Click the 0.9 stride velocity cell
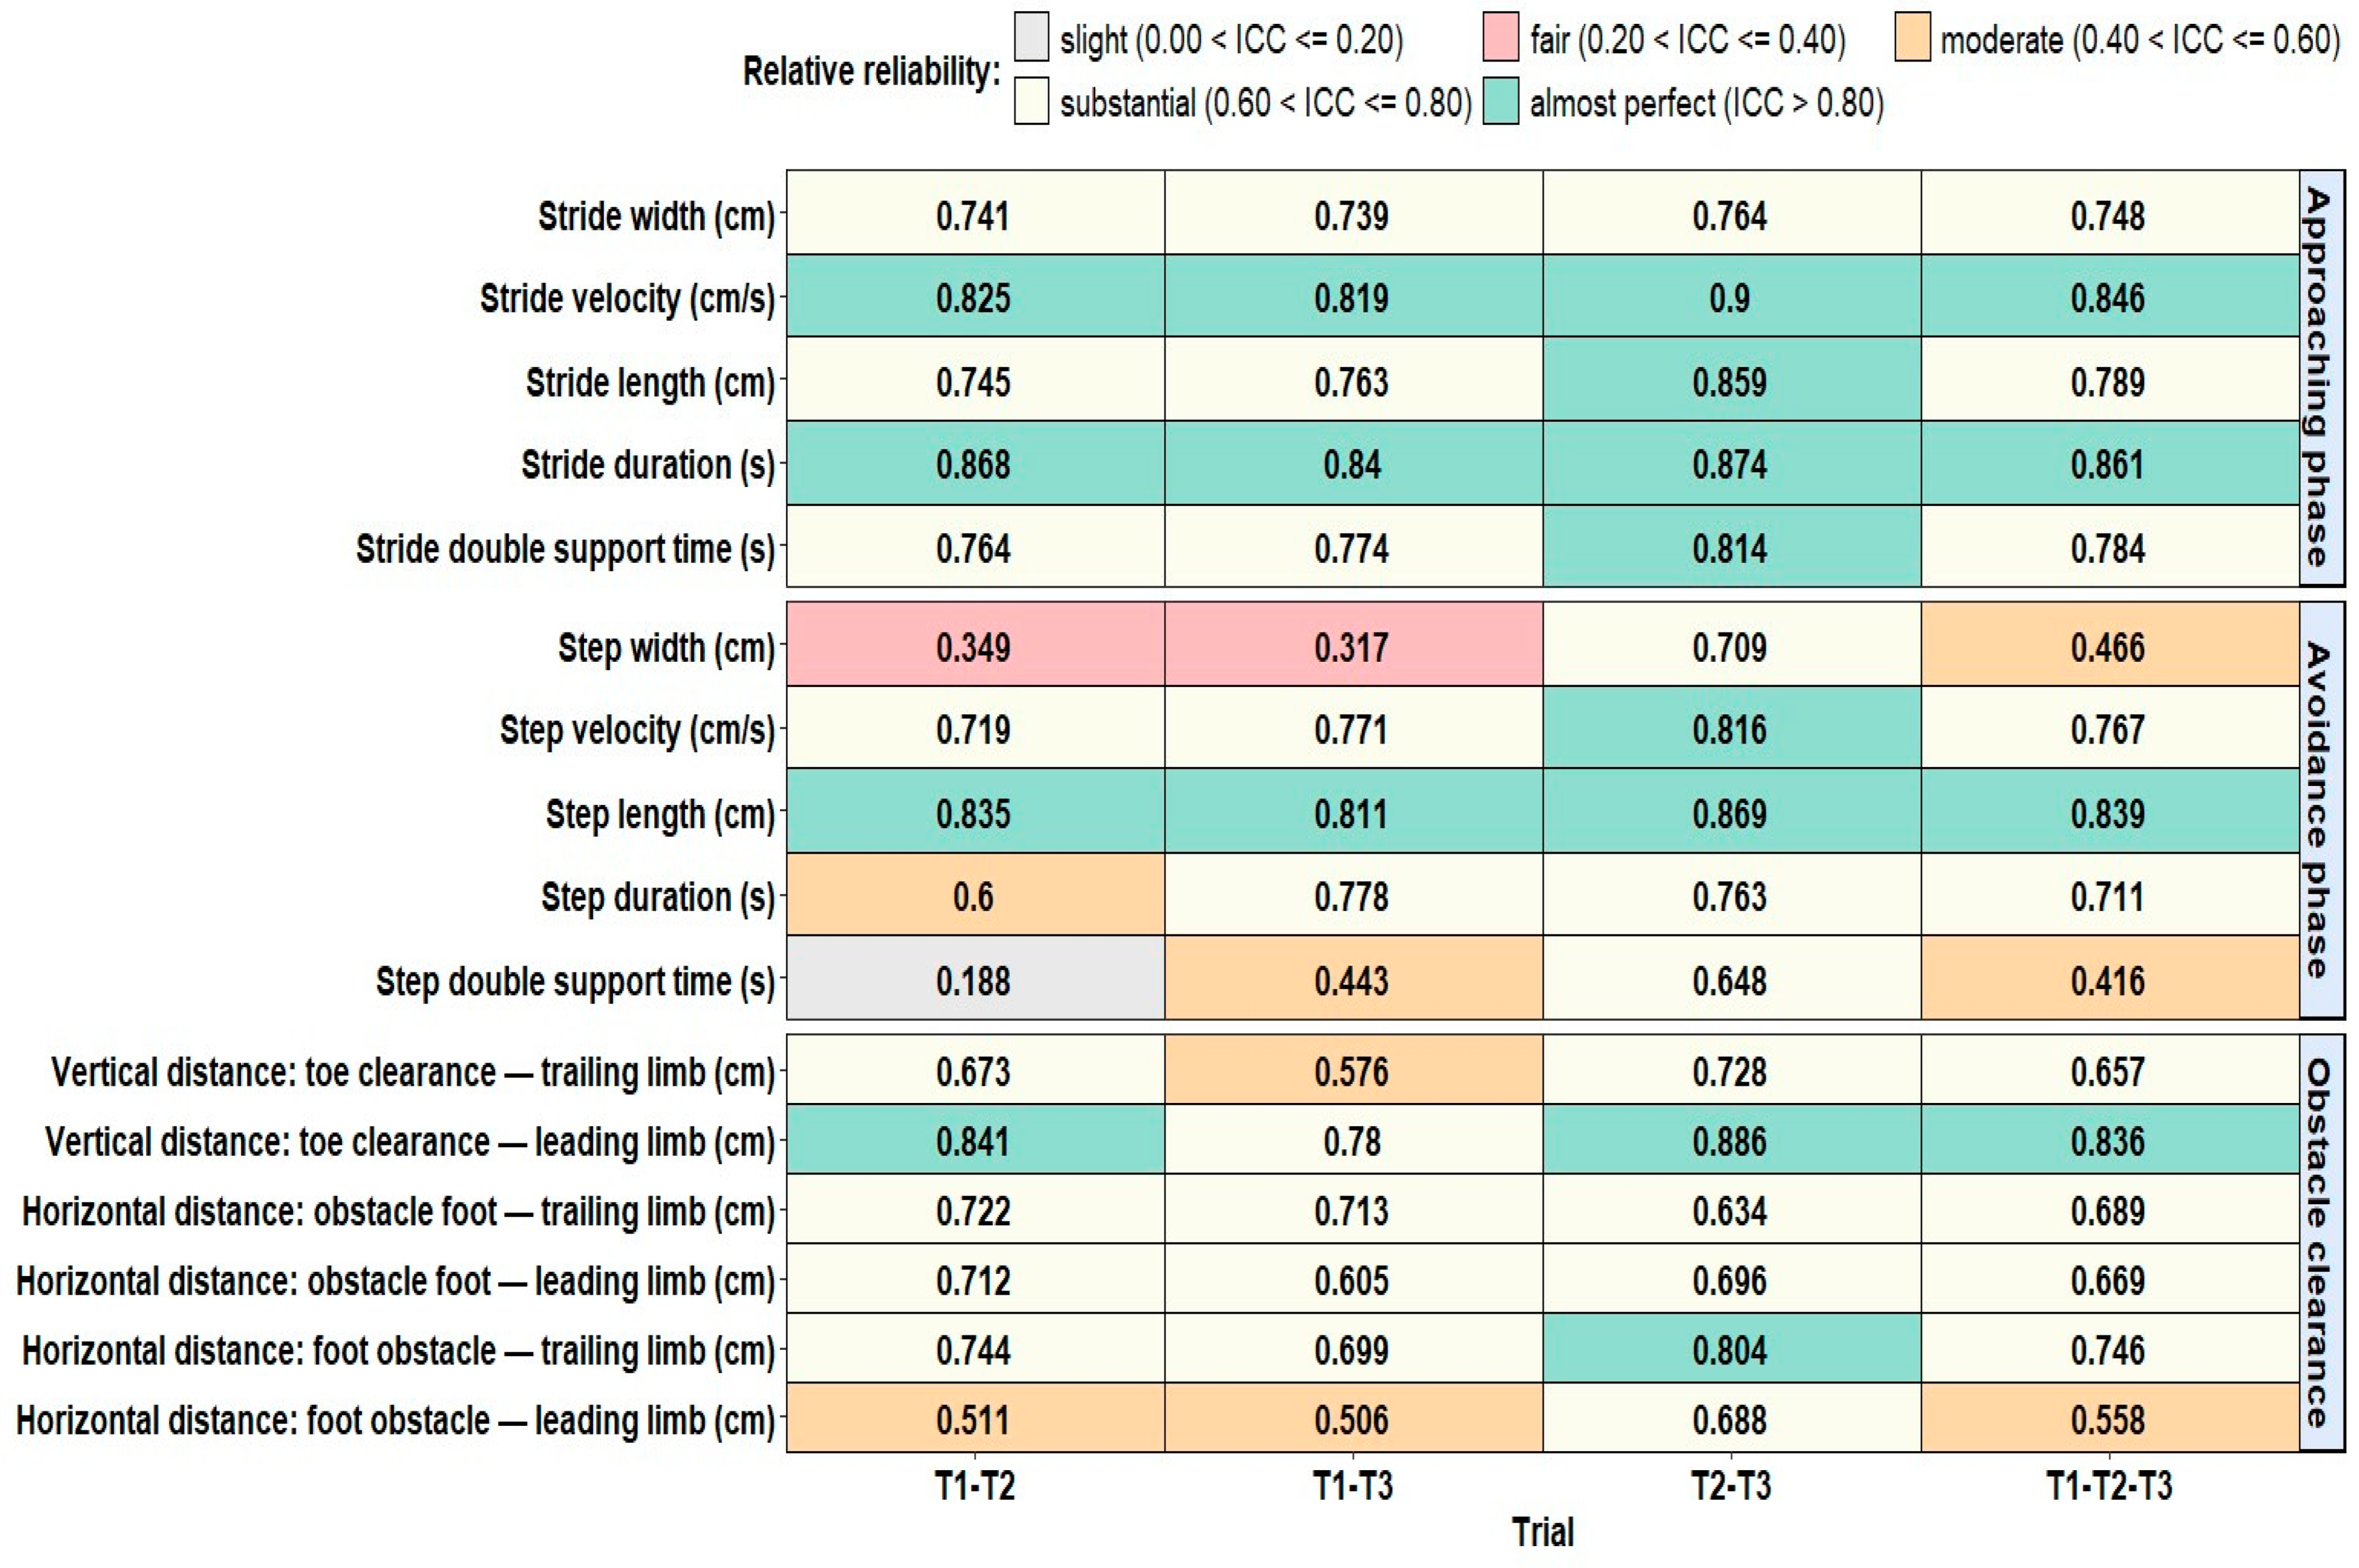This screenshot has width=2359, height=1568. pyautogui.click(x=1732, y=296)
